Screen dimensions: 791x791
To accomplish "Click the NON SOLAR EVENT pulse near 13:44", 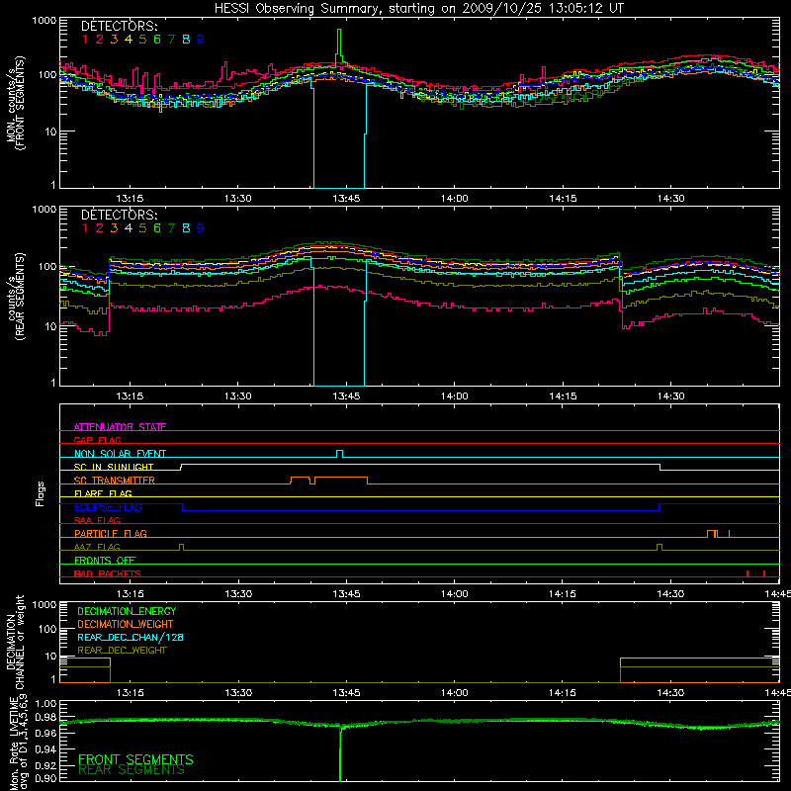I will [x=340, y=454].
